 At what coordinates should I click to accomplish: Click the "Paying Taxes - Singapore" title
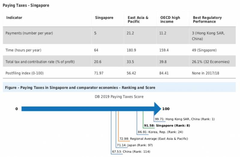point(26,5)
